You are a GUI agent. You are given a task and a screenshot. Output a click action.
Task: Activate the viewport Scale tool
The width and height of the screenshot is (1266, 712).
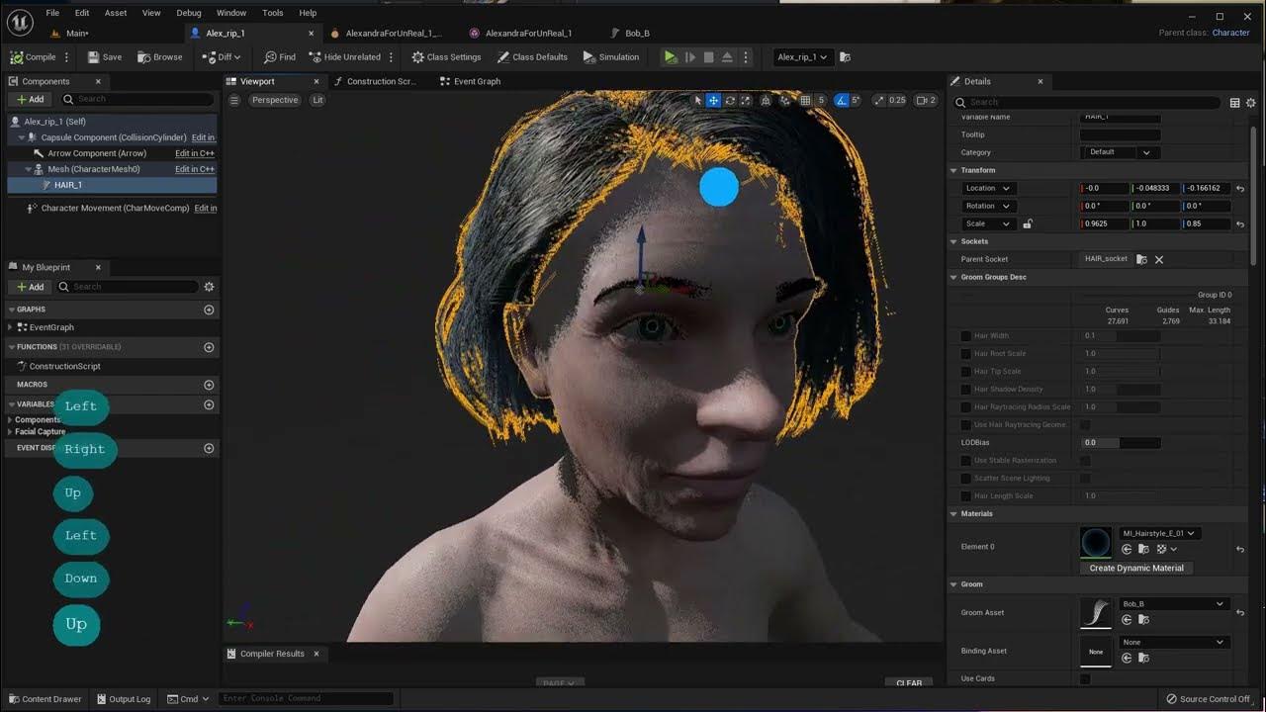click(x=746, y=100)
